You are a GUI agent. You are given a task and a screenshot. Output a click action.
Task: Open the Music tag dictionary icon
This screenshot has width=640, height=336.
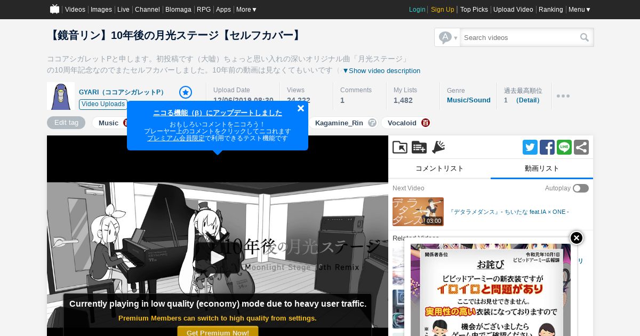point(126,123)
